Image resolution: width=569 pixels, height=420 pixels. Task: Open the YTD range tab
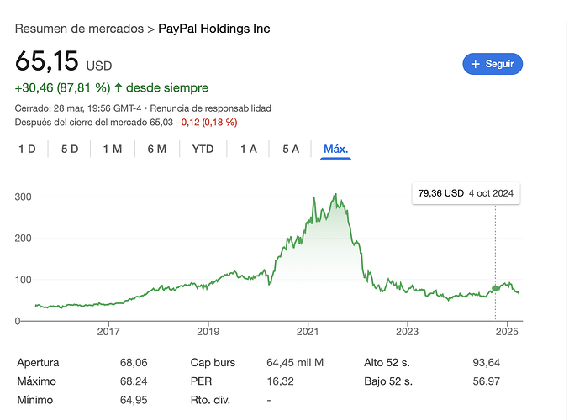203,149
